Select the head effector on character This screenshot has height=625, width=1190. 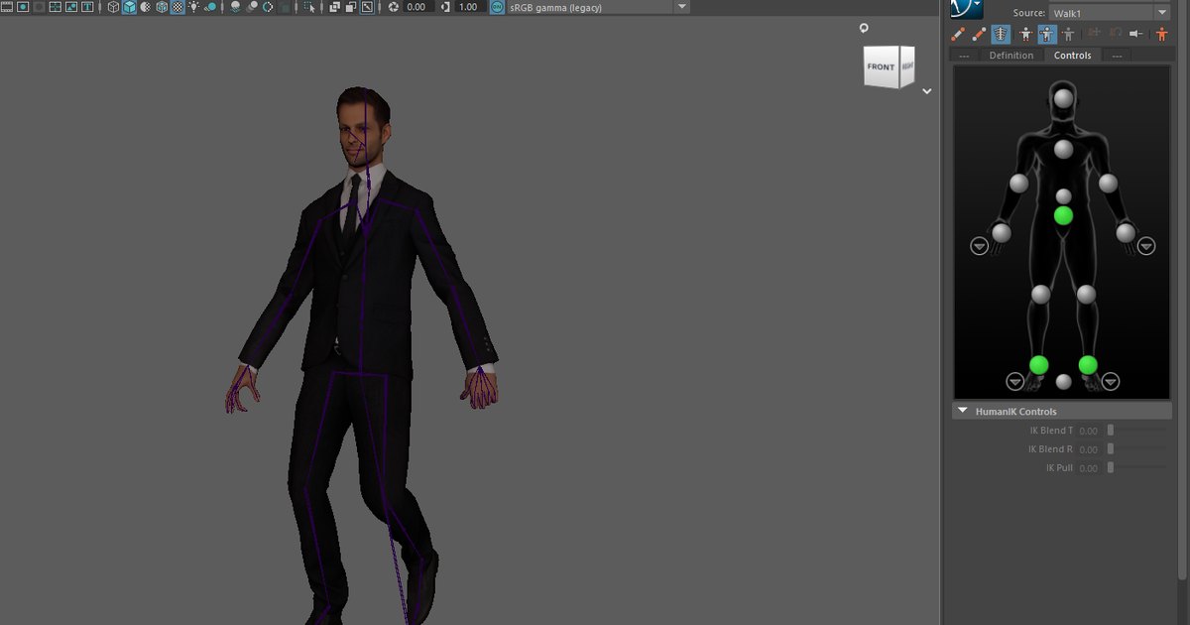(1063, 98)
